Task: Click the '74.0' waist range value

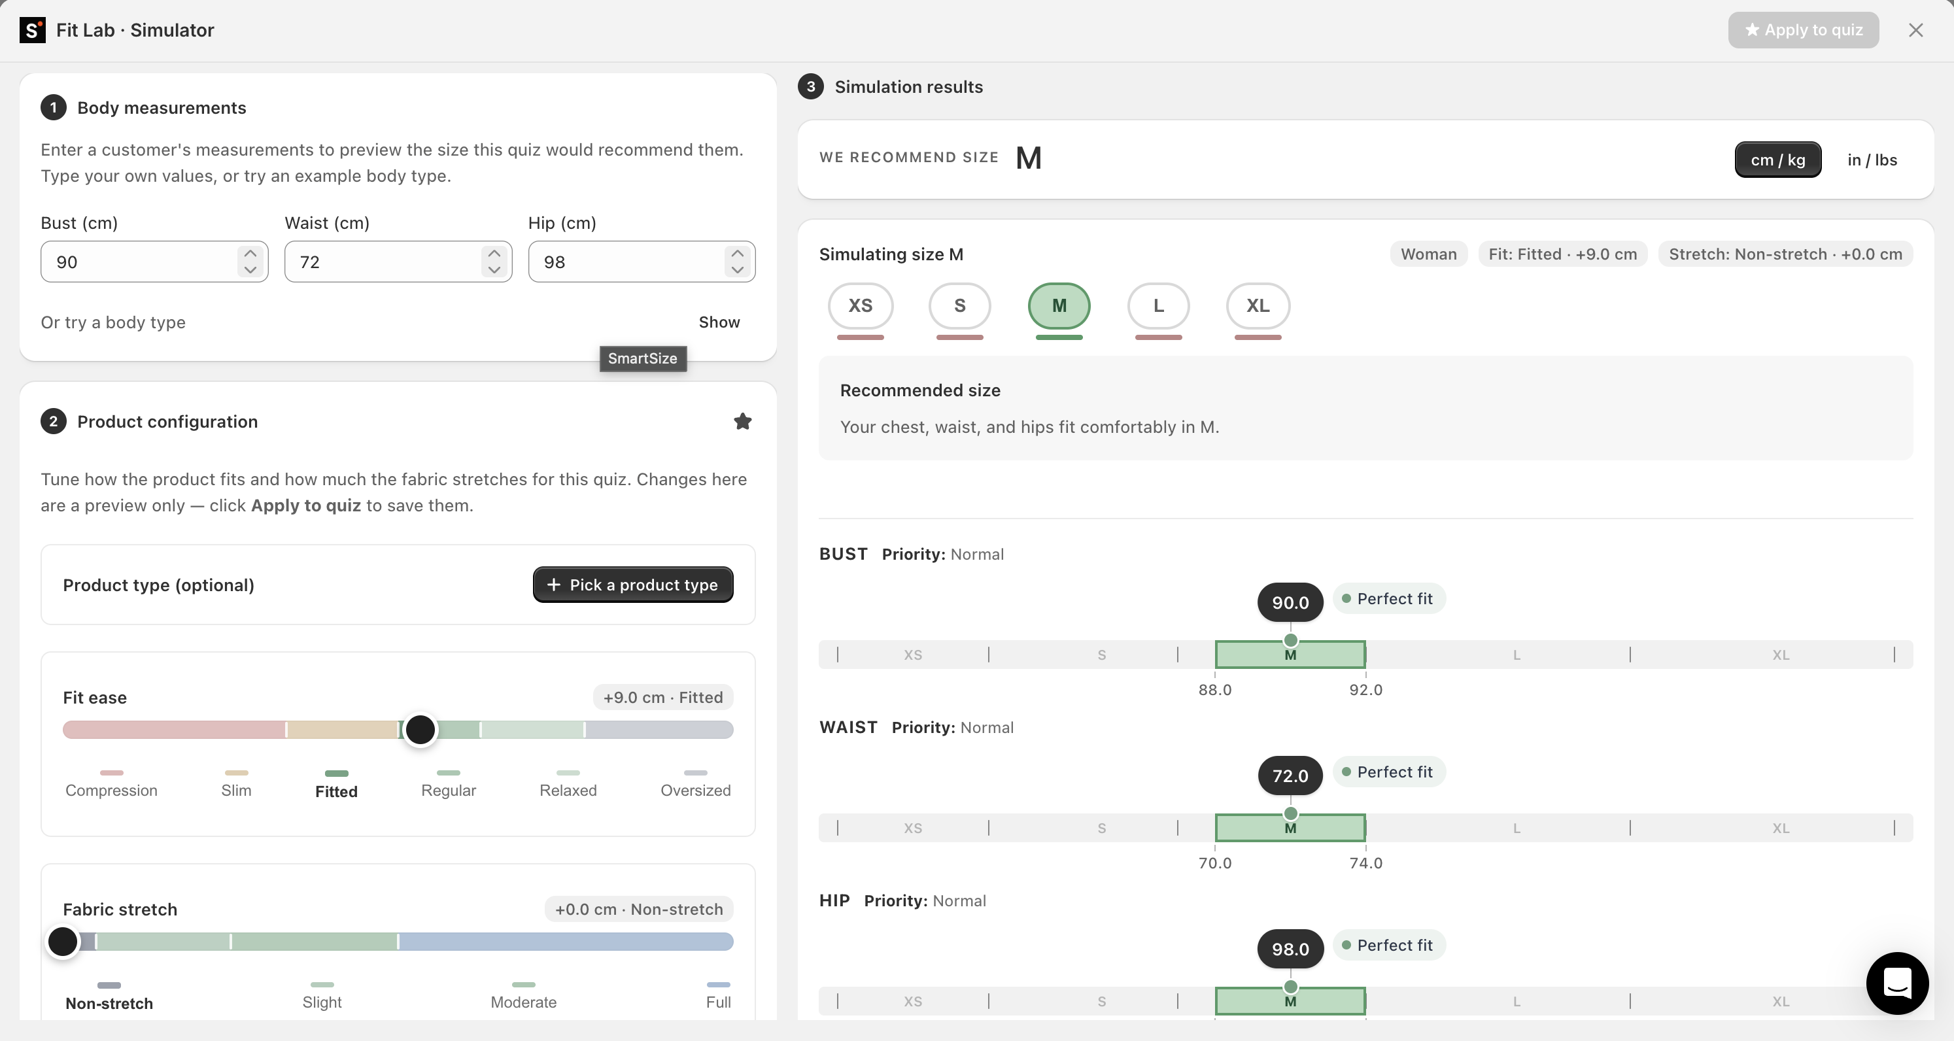Action: point(1366,862)
